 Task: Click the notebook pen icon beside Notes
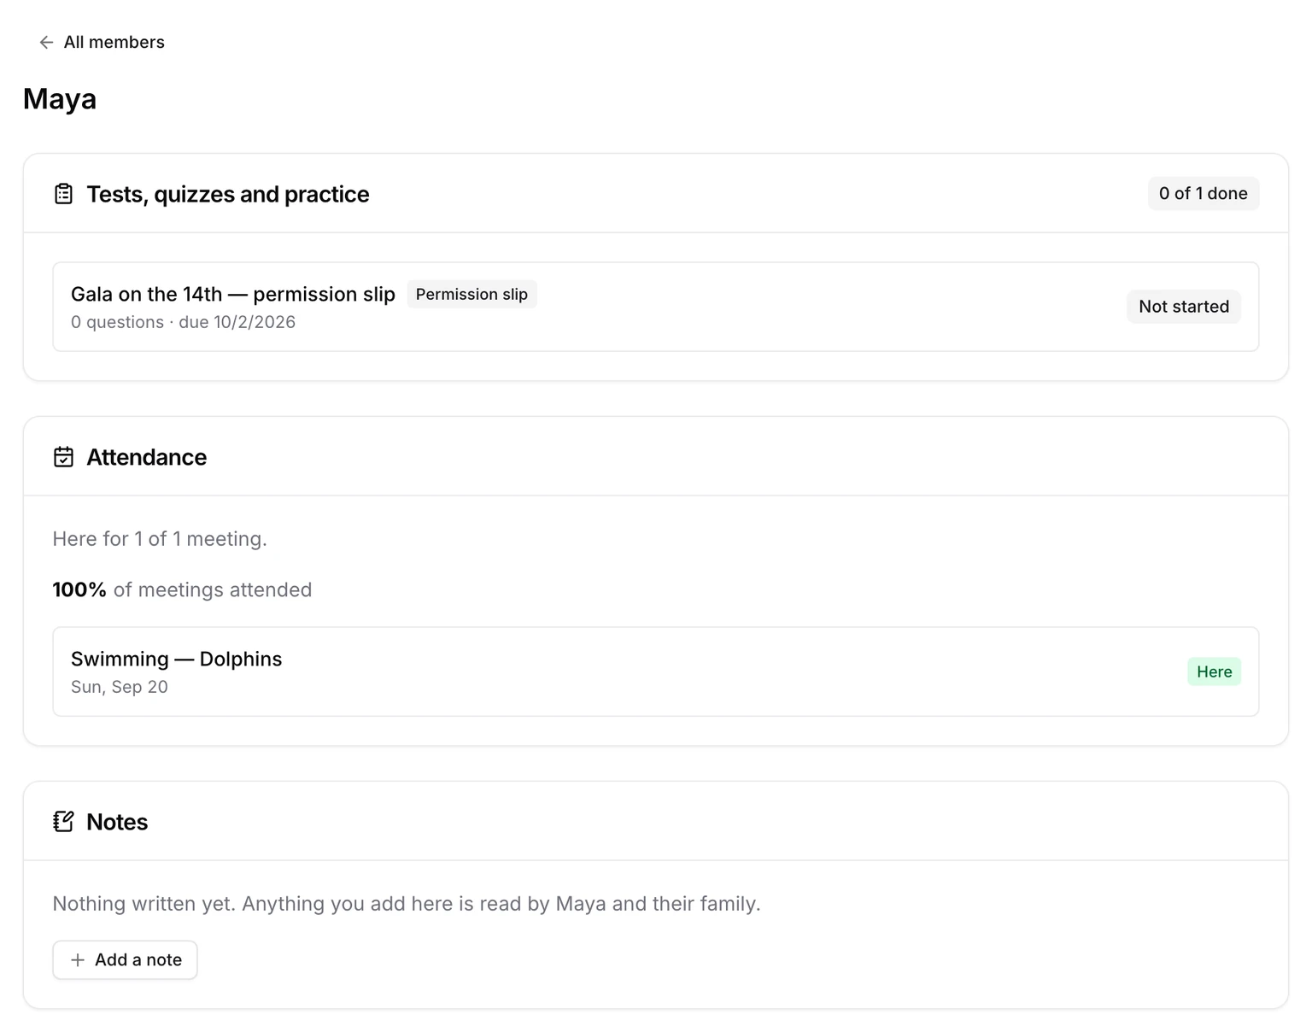coord(63,822)
